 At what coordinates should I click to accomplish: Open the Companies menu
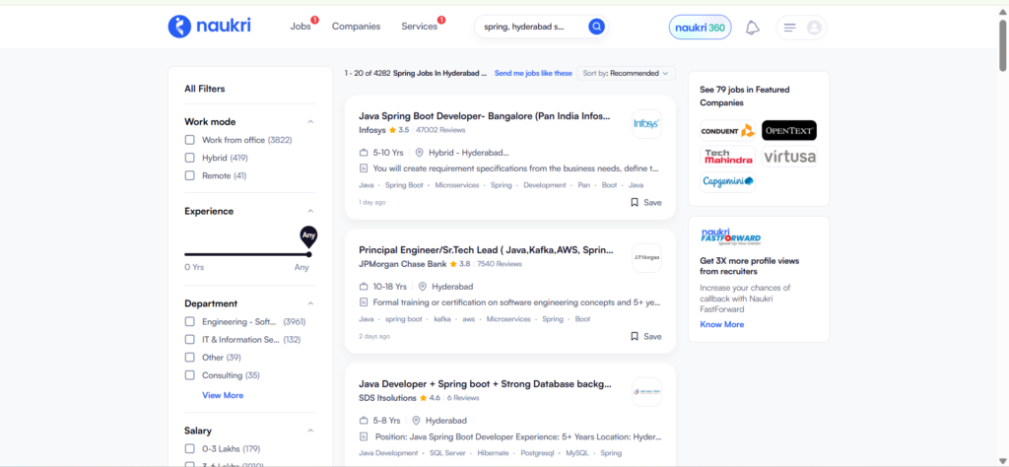pyautogui.click(x=356, y=27)
